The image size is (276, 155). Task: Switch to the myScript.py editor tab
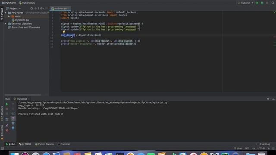(60, 9)
